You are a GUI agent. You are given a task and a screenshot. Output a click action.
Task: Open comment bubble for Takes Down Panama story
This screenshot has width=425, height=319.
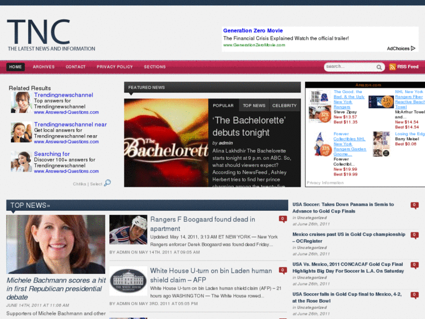pos(414,205)
